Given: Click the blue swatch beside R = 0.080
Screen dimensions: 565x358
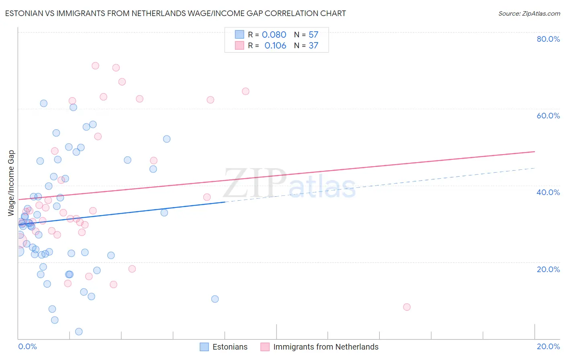Looking at the screenshot, I should click(240, 35).
